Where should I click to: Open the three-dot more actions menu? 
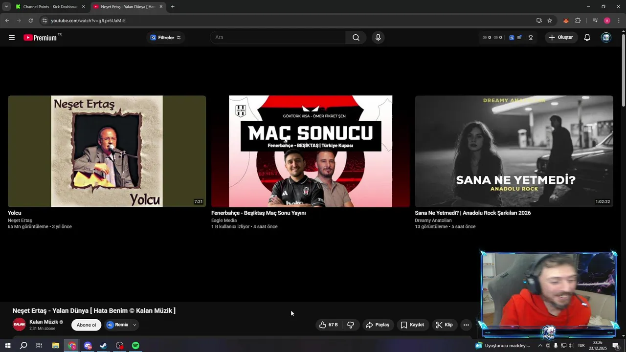tap(466, 325)
